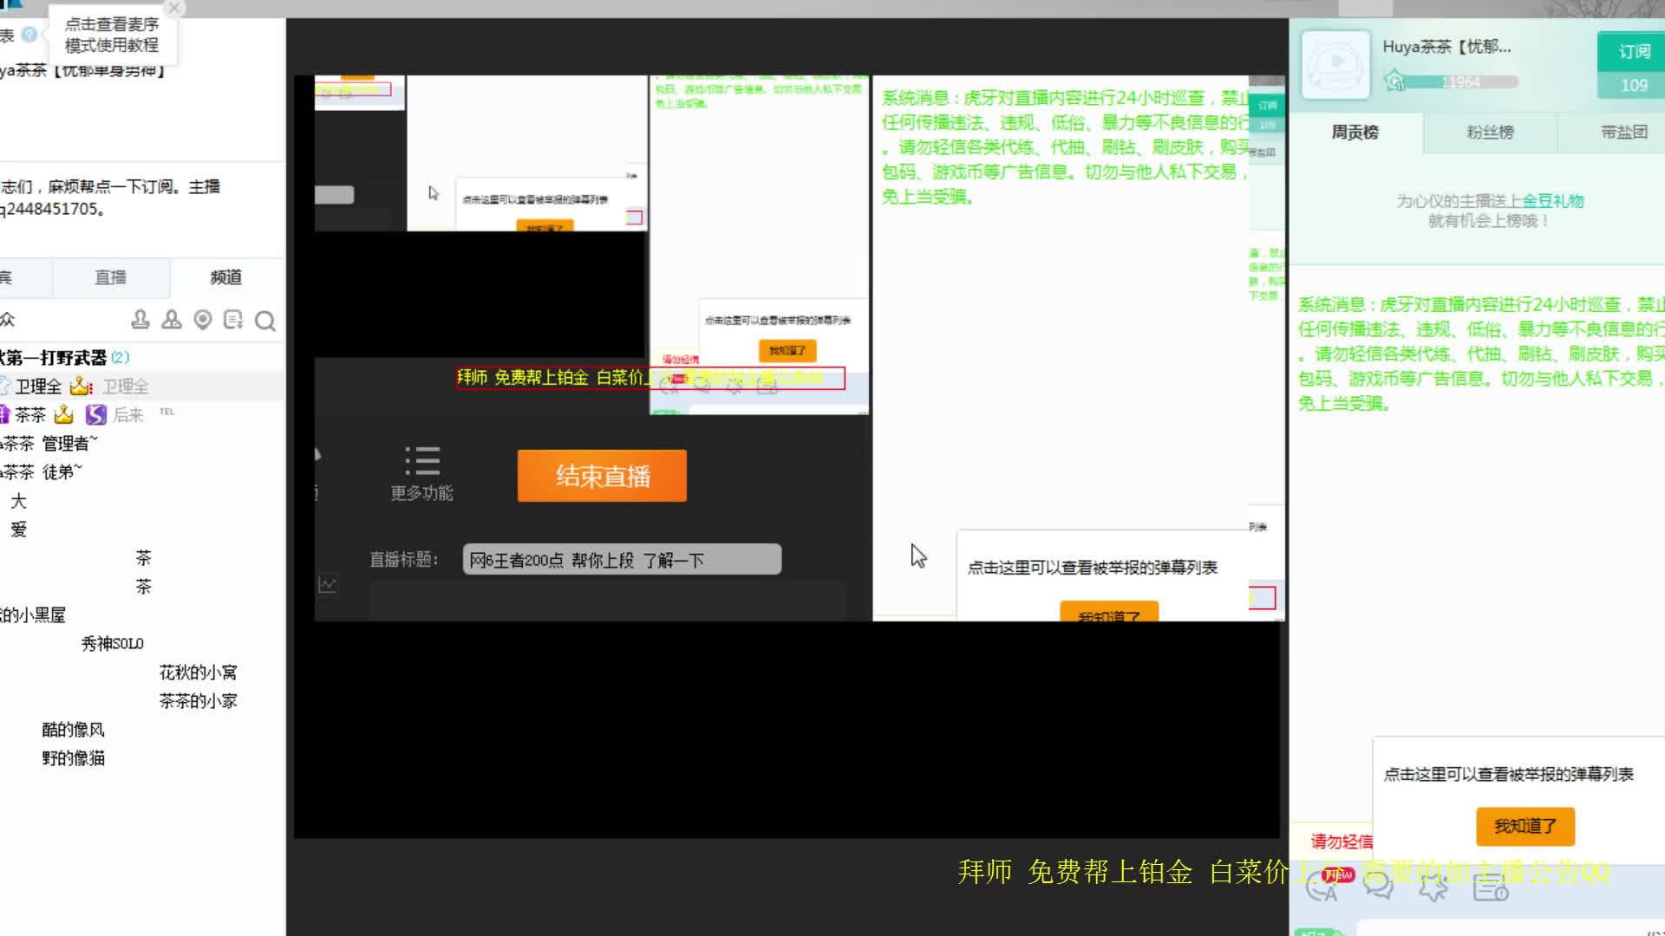Click the 结束直播 button
This screenshot has height=936, width=1665.
click(601, 475)
